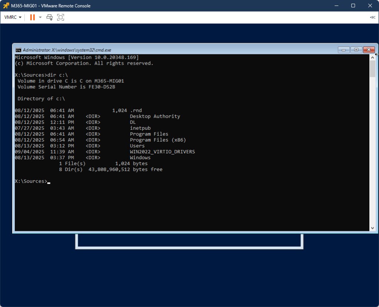Viewport: 379px width, 307px height.
Task: Close the Administrator cmd.exe window
Action: tap(369, 50)
